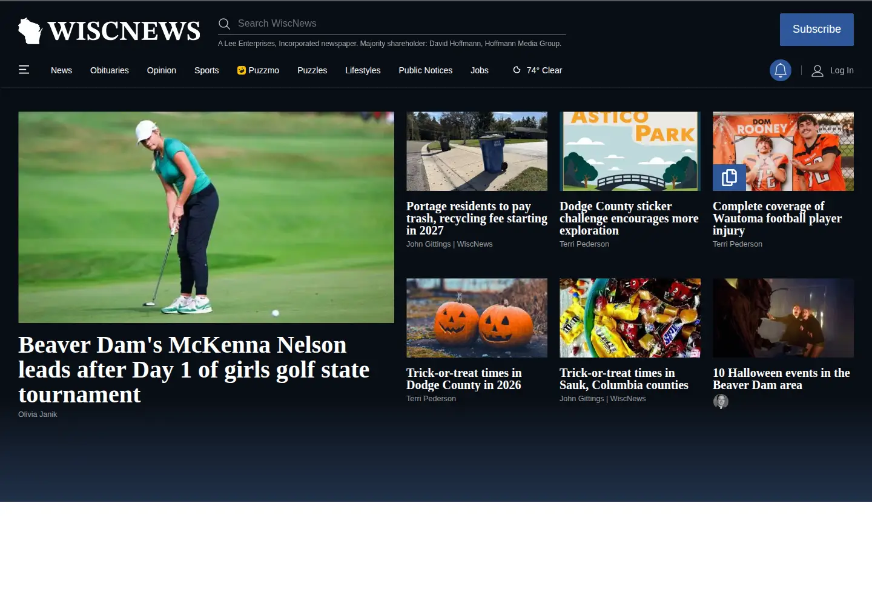Click the golfer photo thumbnail
The image size is (872, 606).
tap(206, 217)
